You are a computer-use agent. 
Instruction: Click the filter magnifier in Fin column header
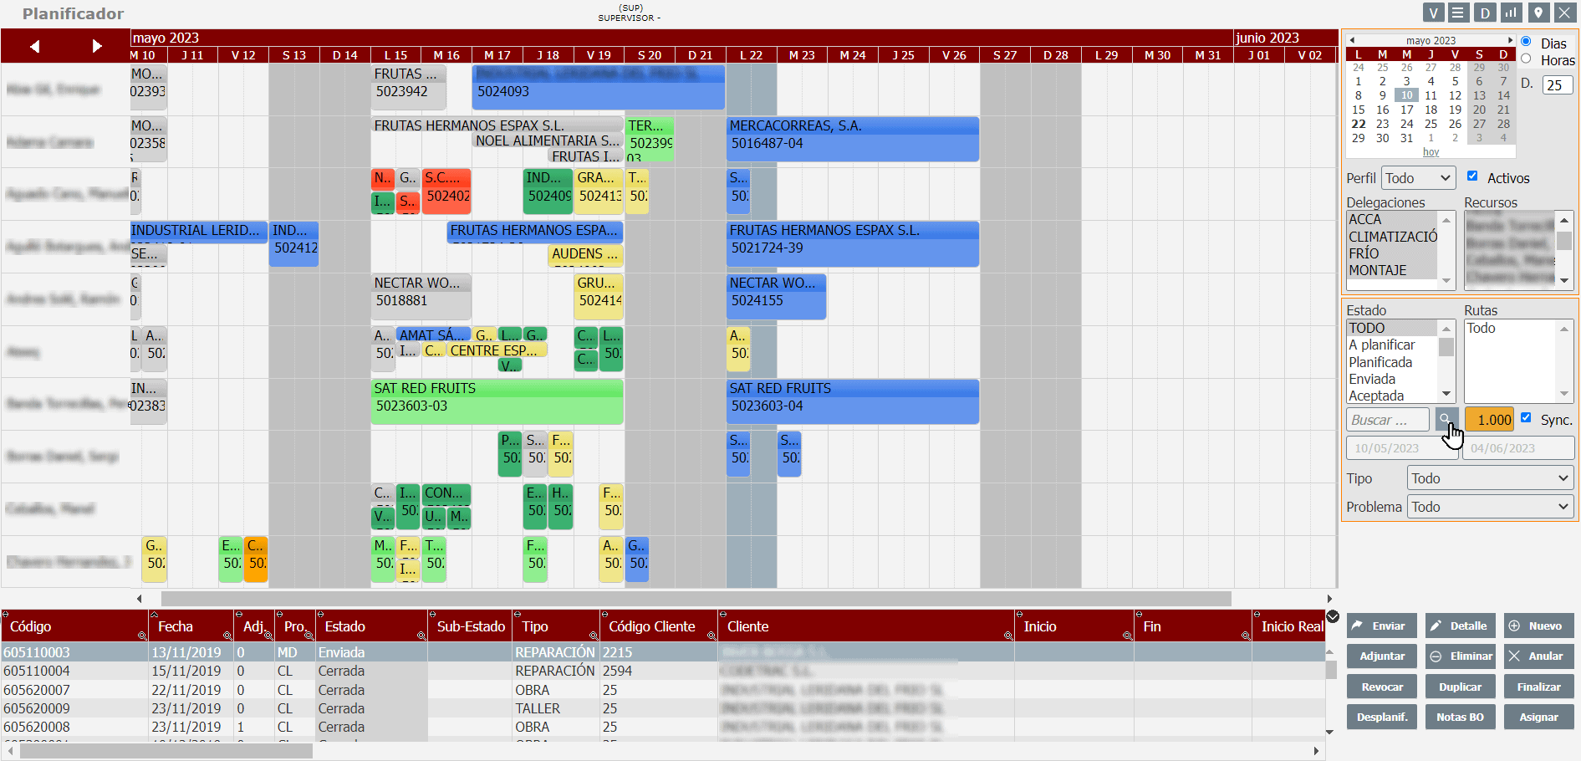coord(1246,636)
